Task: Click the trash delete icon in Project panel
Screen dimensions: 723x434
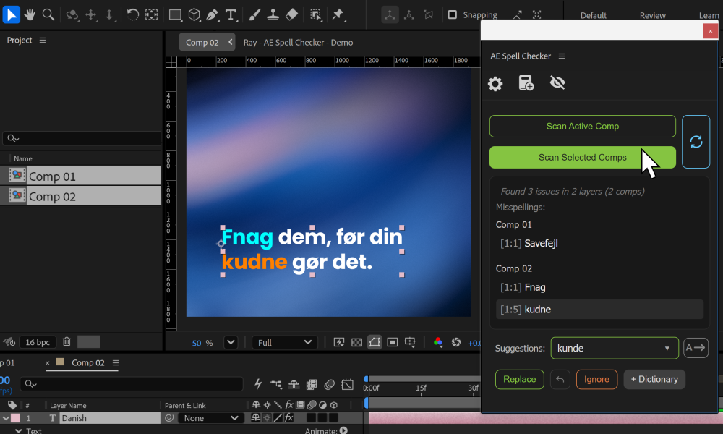Action: coord(67,341)
